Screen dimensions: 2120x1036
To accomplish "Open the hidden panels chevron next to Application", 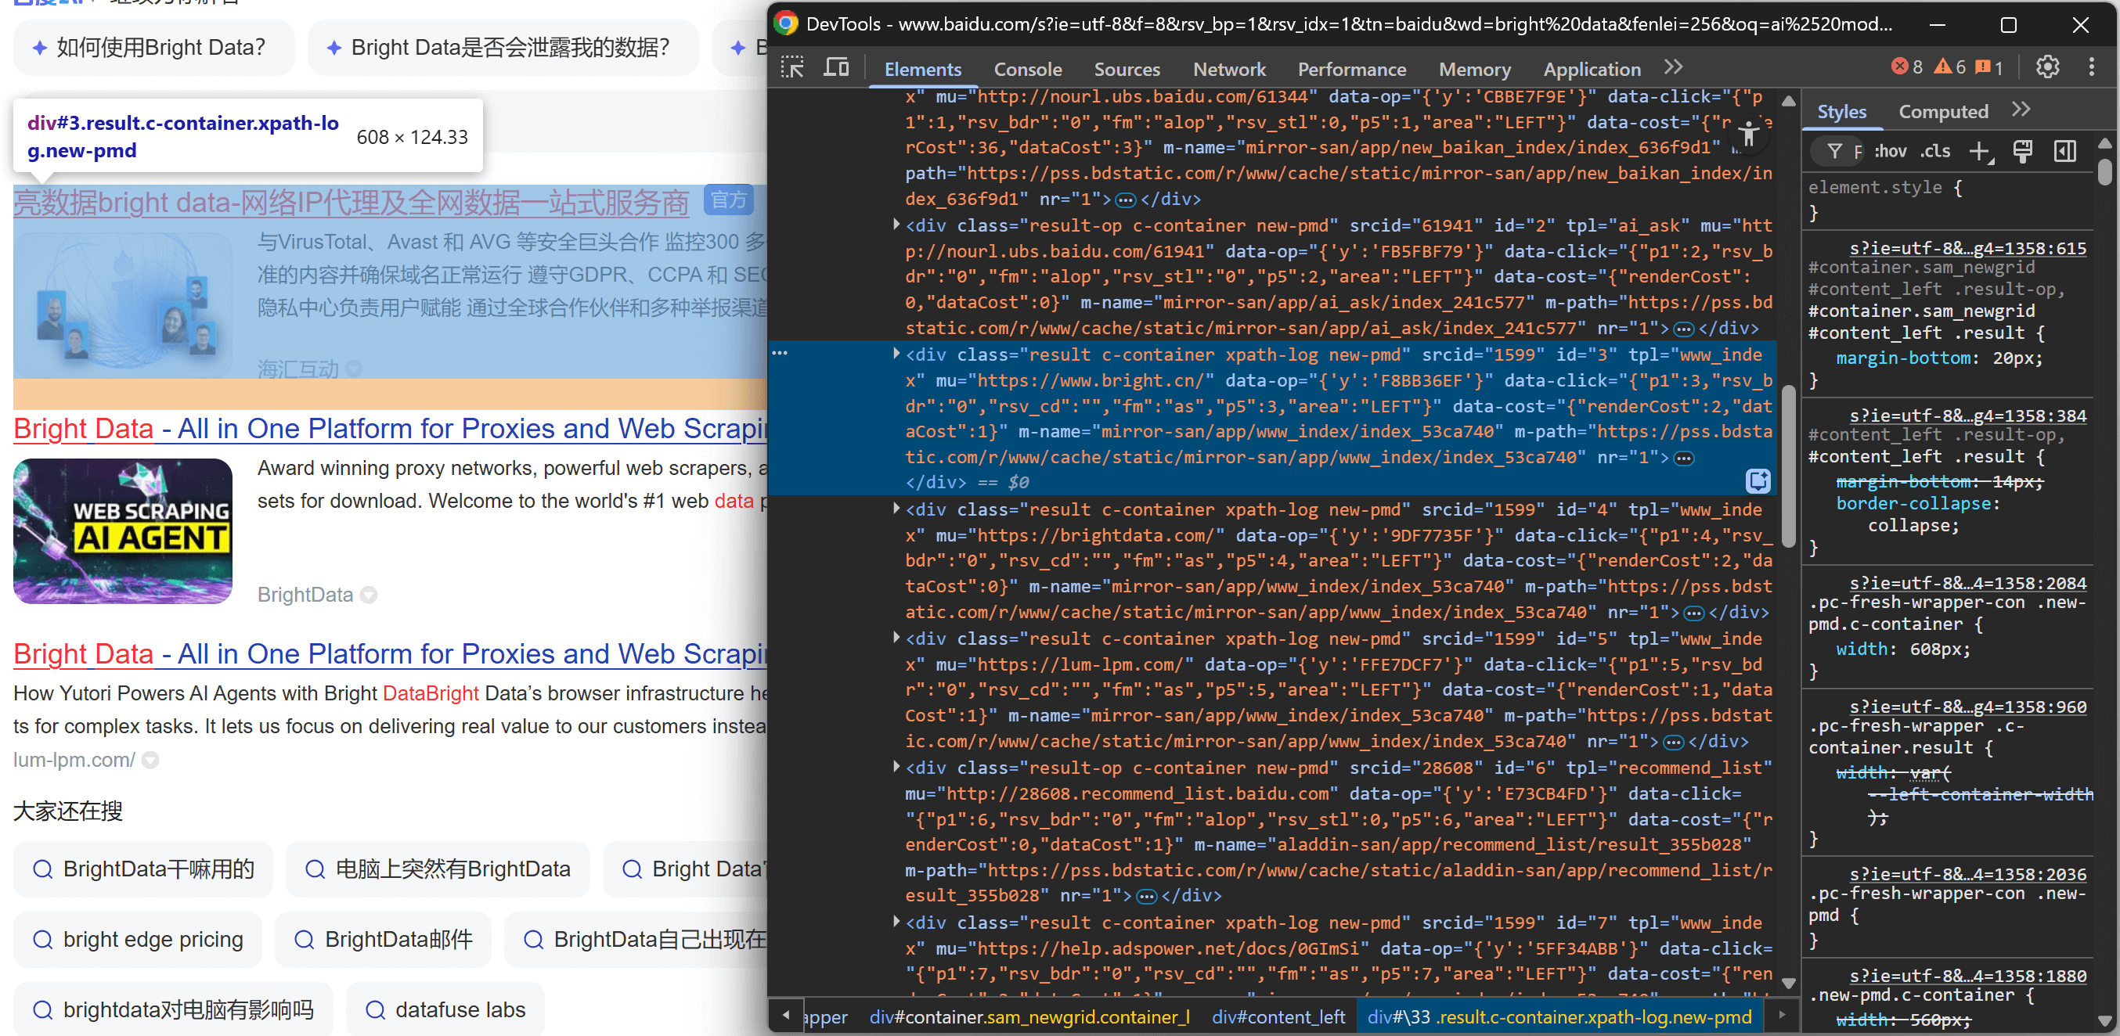I will click(1673, 67).
